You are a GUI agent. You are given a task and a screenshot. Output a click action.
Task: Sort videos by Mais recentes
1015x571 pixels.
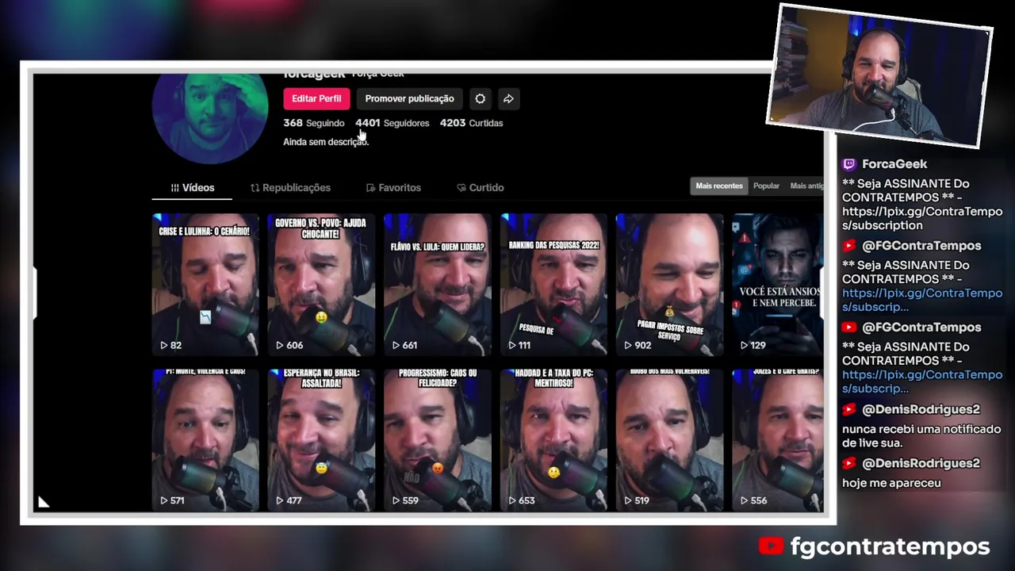coord(719,186)
